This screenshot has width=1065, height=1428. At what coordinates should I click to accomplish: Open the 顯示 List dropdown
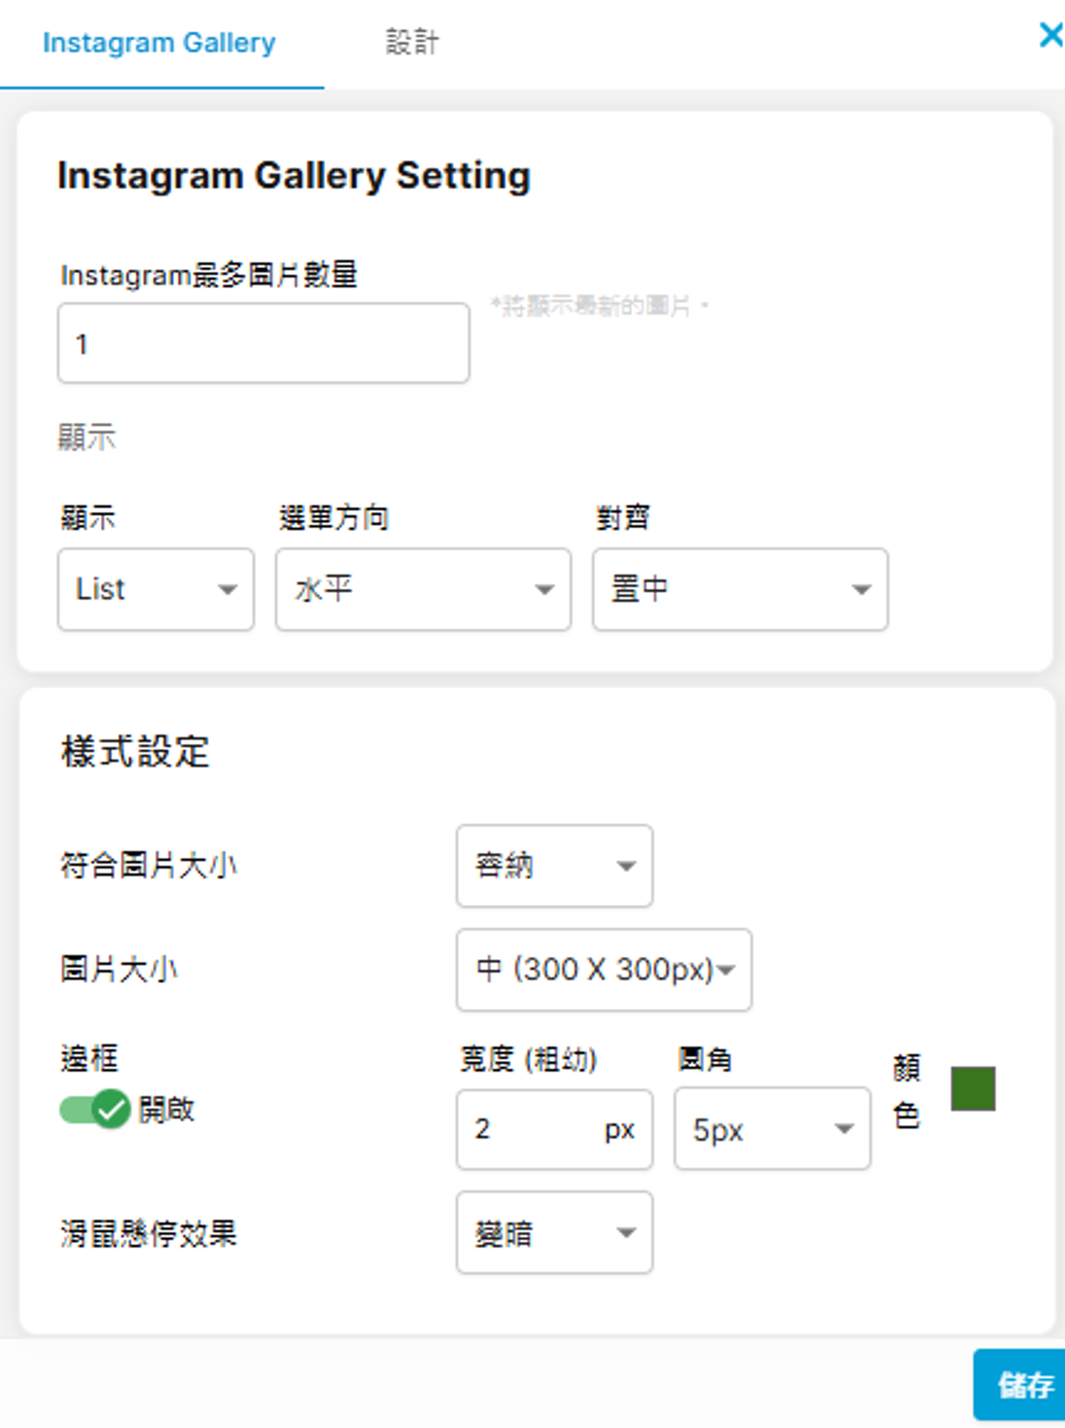[156, 589]
